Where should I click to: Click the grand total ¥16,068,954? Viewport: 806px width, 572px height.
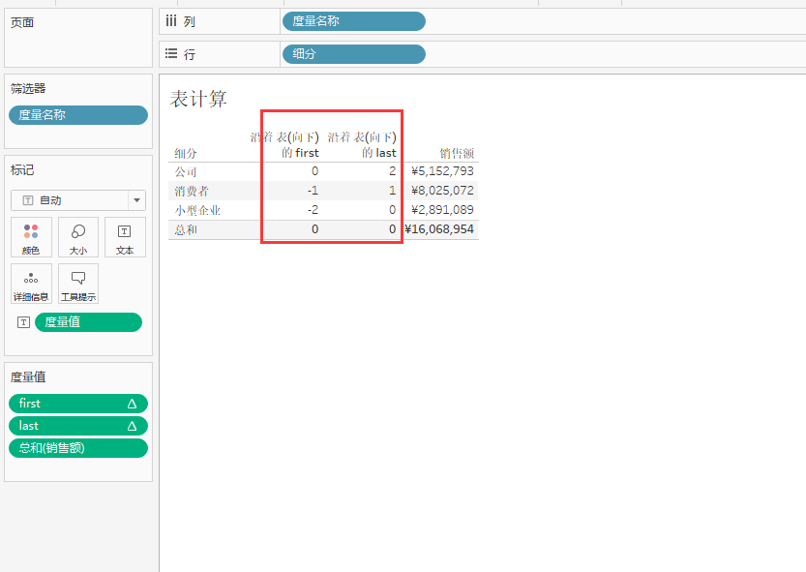click(439, 229)
